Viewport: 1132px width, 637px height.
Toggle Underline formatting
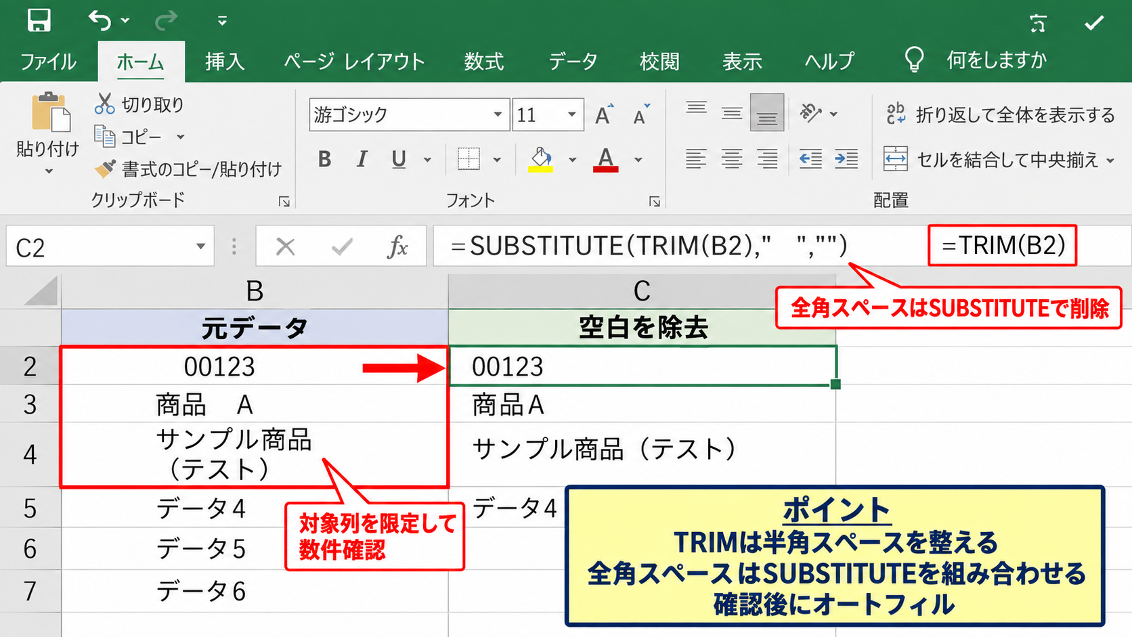pos(399,160)
